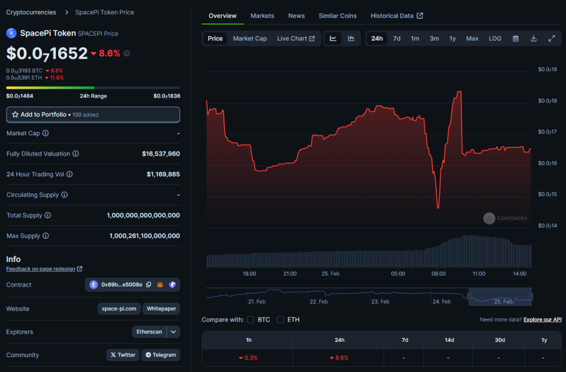Expand the Explorers dropdown arrow

pyautogui.click(x=173, y=332)
